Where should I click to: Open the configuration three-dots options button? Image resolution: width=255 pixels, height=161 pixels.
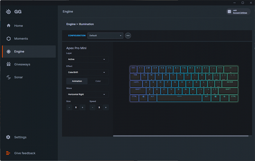point(128,35)
